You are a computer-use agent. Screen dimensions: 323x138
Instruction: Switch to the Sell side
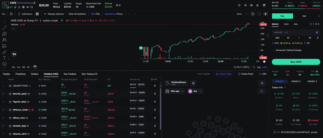(x=304, y=16)
